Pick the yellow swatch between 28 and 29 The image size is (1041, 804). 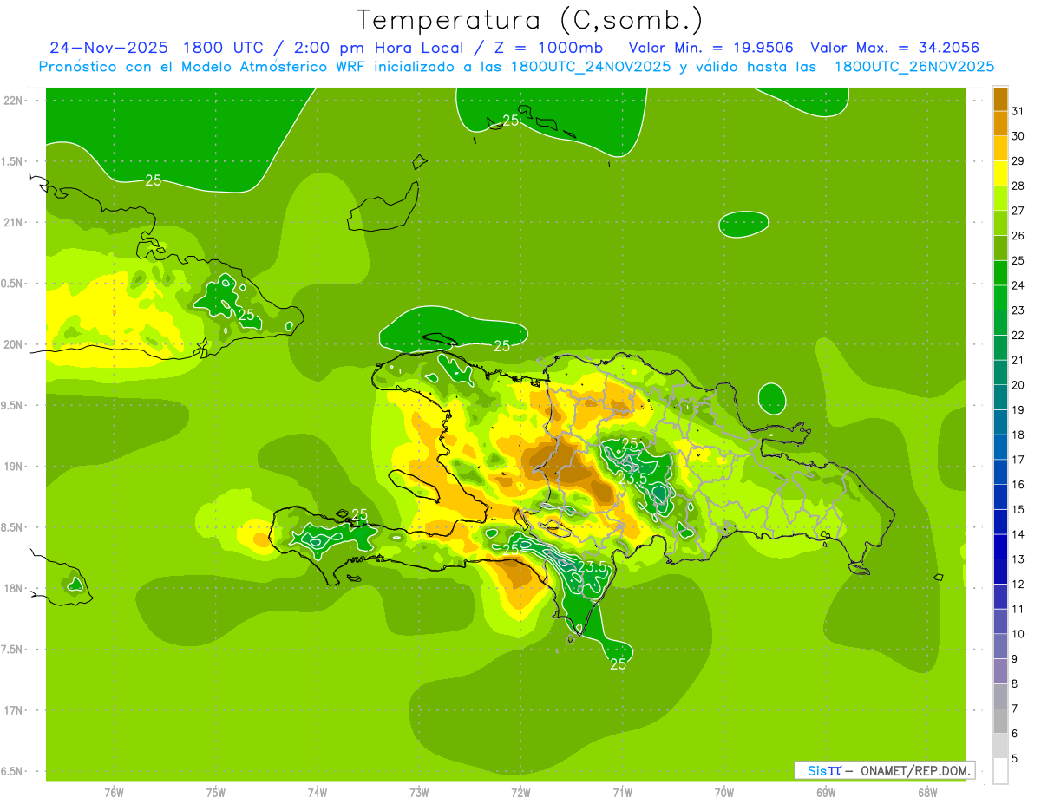[x=1000, y=173]
